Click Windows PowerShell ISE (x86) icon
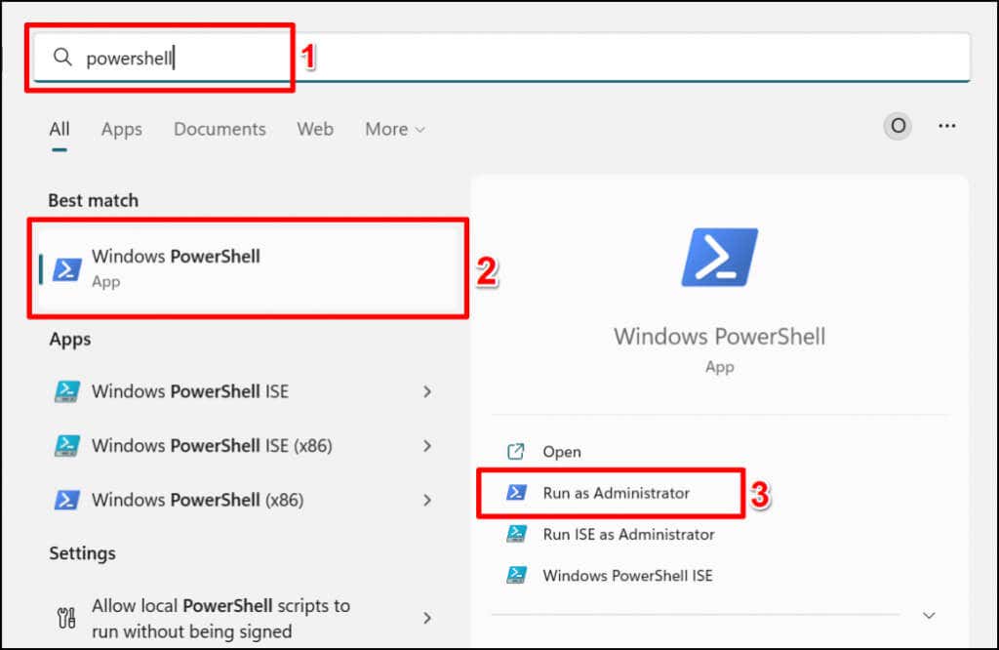Viewport: 999px width, 650px height. coord(67,445)
